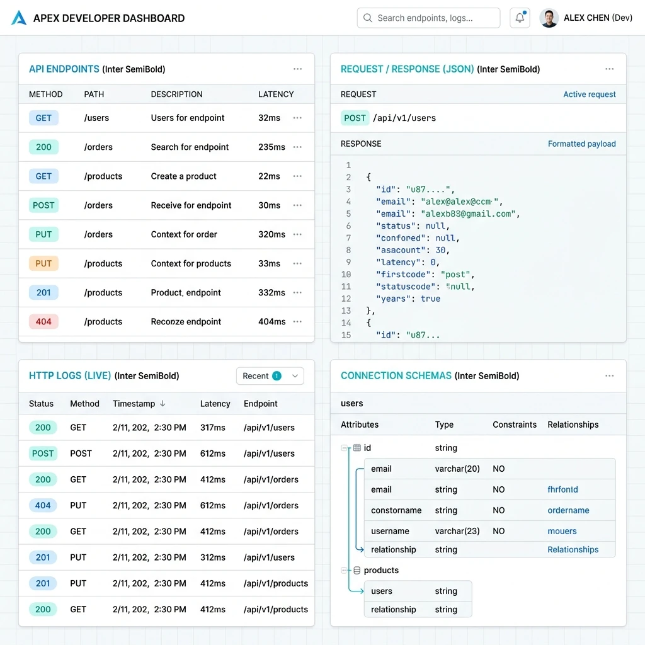
Task: Collapse the id schema tree node
Action: click(344, 448)
